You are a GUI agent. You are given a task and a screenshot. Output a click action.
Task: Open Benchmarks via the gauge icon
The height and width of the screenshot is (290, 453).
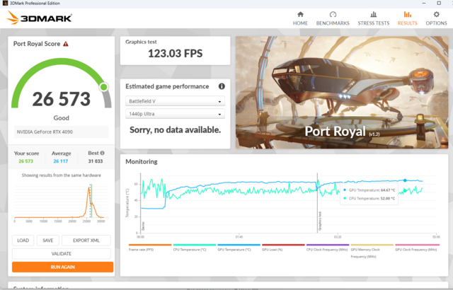[332, 14]
